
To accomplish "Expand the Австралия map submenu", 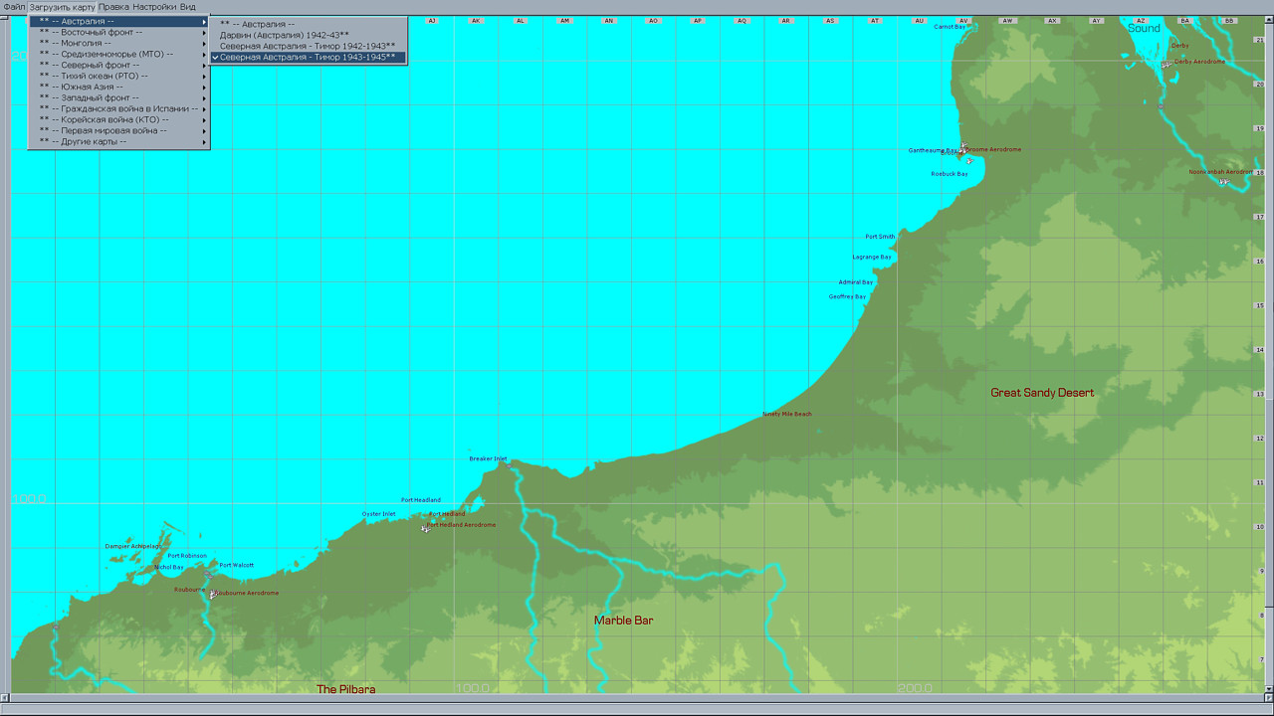I will click(x=119, y=22).
